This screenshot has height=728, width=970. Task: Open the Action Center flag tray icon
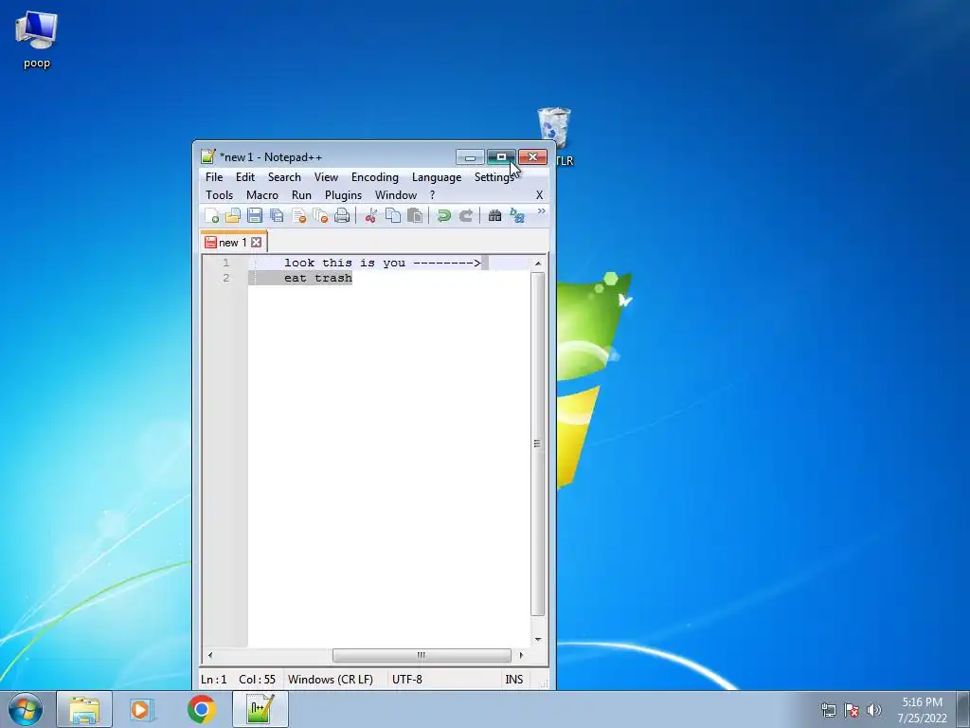click(852, 710)
